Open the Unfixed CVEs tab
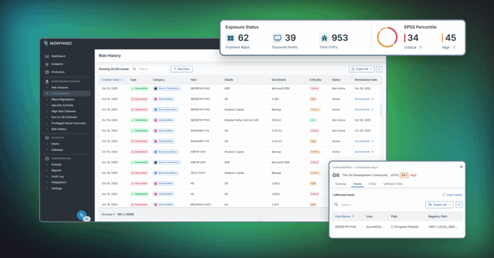Viewport: 494px width, 258px height. coord(393,184)
